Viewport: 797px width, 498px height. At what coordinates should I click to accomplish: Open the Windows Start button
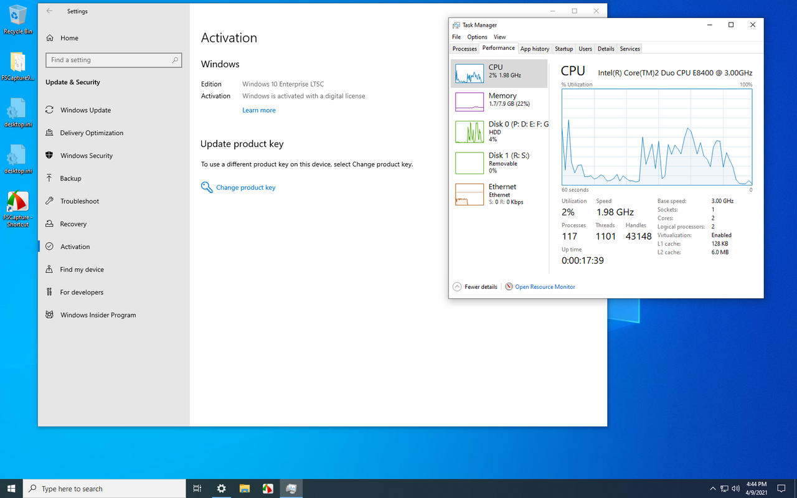coord(11,489)
